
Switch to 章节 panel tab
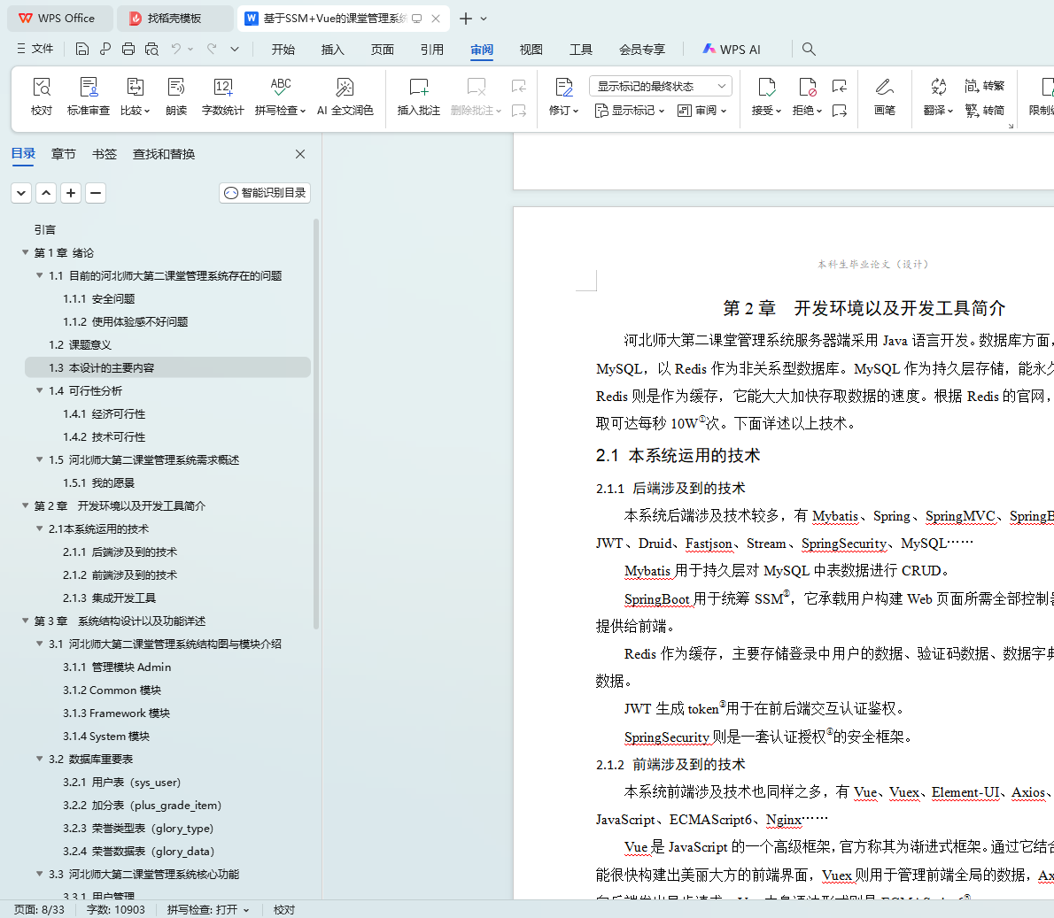pyautogui.click(x=63, y=154)
